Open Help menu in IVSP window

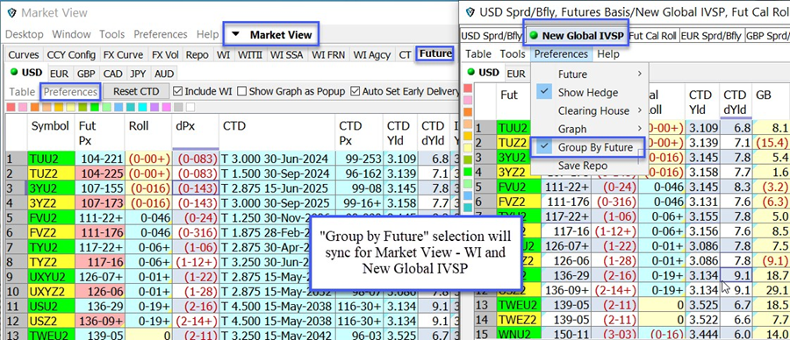(607, 53)
